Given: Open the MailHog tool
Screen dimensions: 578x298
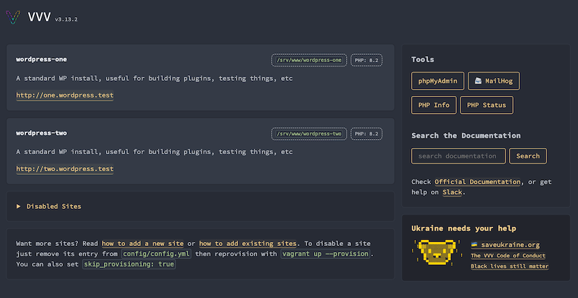Looking at the screenshot, I should point(494,81).
